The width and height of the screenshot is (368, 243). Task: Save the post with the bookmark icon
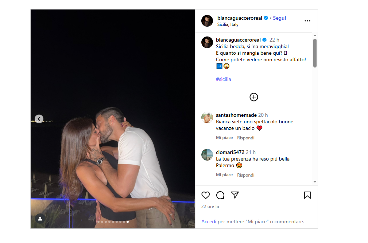tap(307, 195)
